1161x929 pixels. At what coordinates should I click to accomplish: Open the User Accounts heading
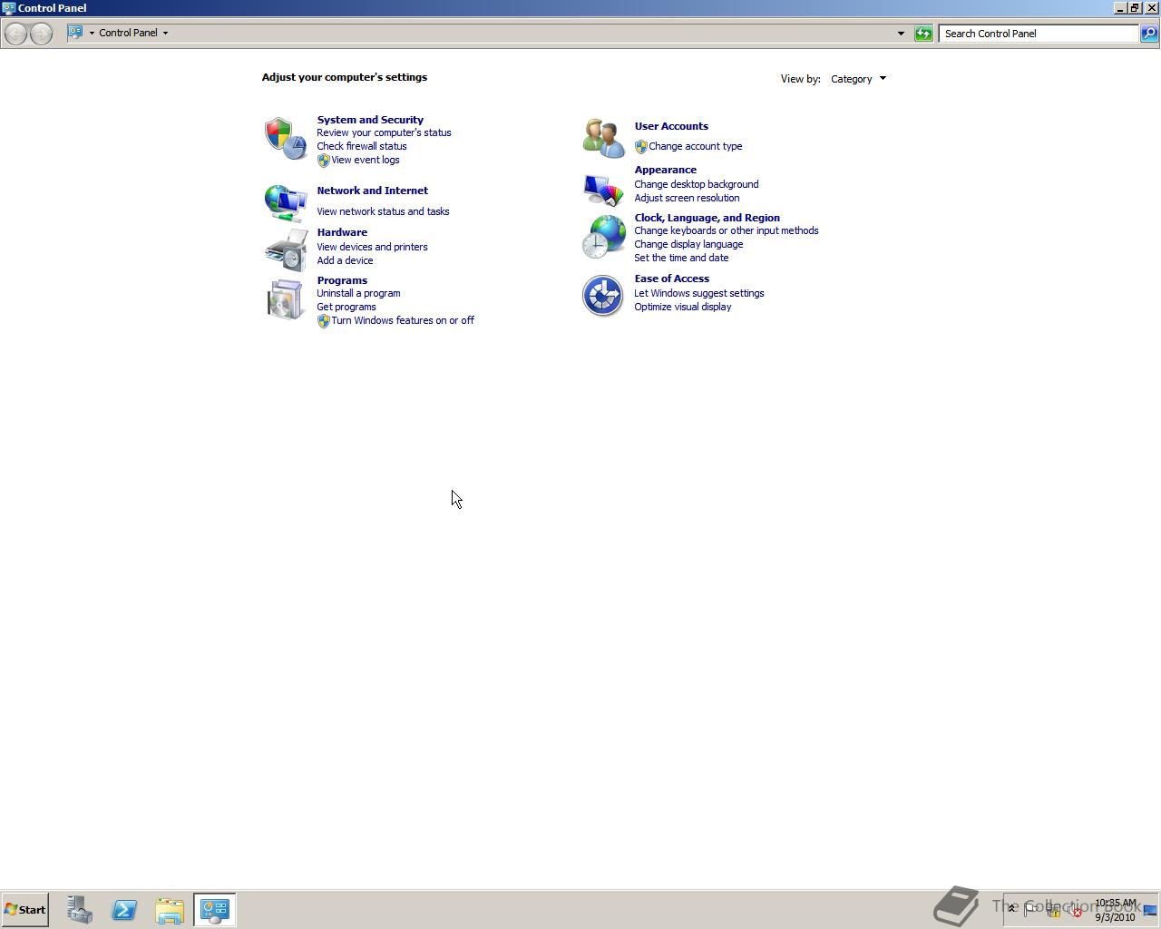[x=671, y=126]
